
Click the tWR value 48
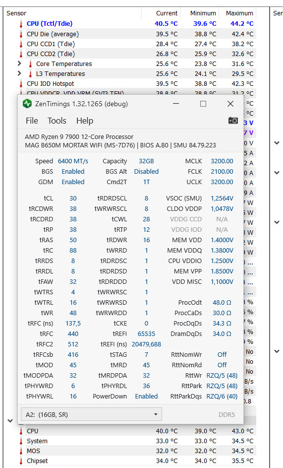[x=73, y=313]
